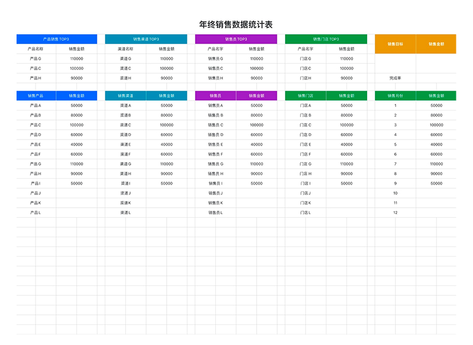This screenshot has width=473, height=345.
Task: Click month 11 in 销售月份 column
Action: point(395,203)
